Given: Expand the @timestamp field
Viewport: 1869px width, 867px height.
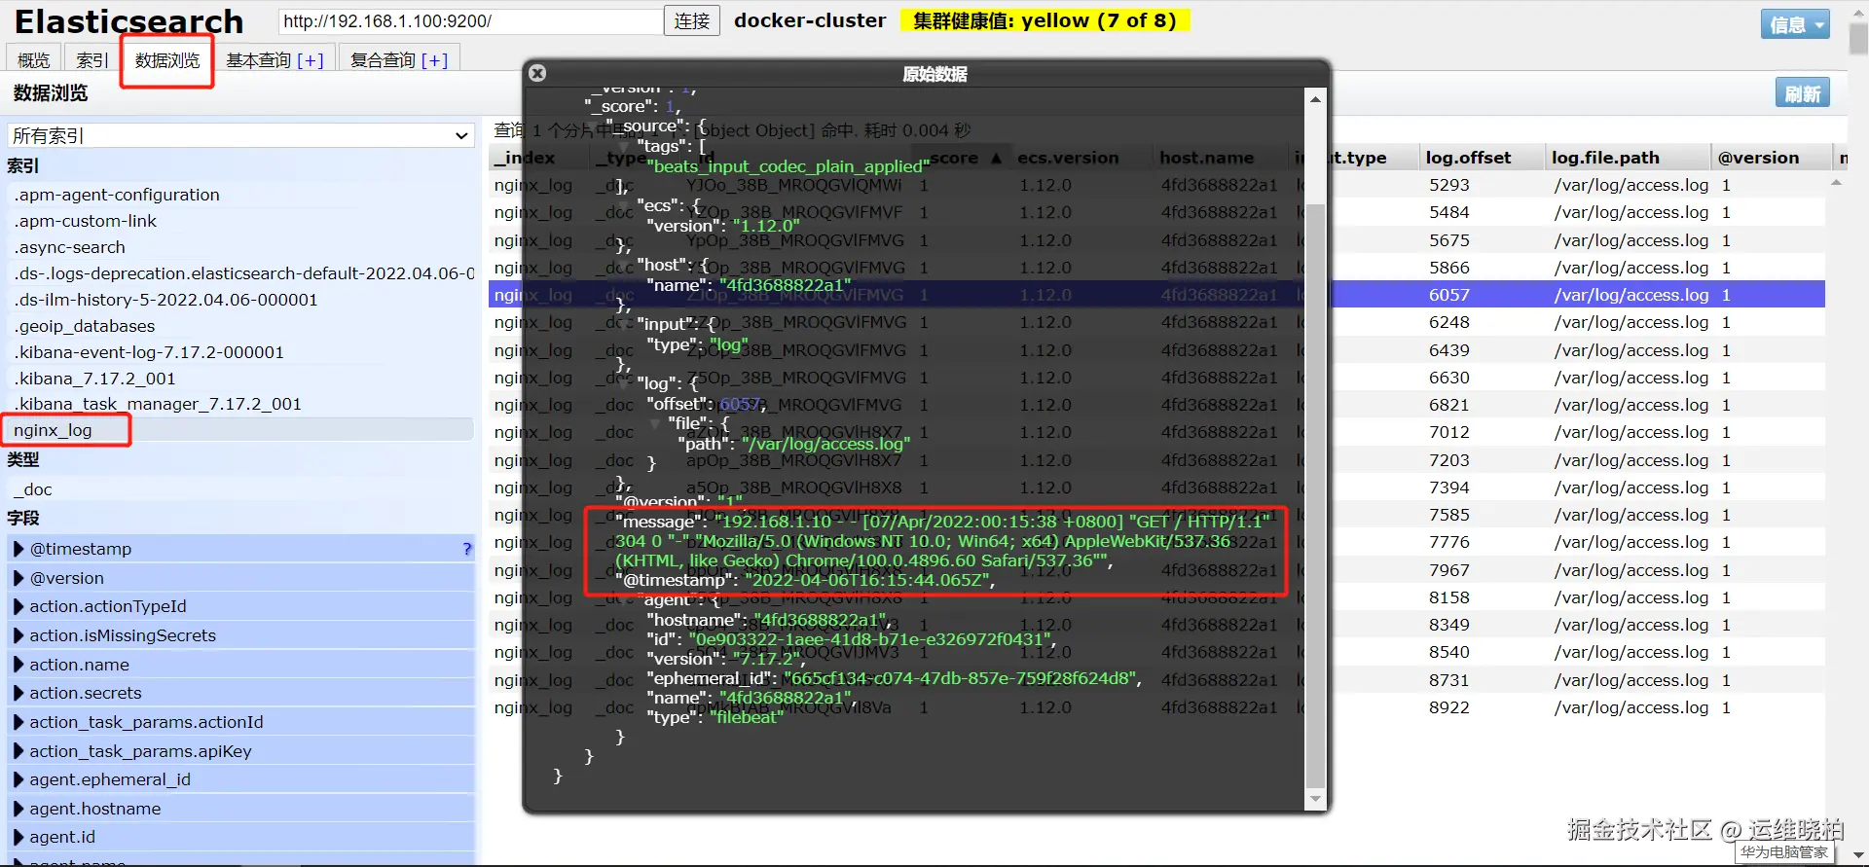Looking at the screenshot, I should (18, 549).
